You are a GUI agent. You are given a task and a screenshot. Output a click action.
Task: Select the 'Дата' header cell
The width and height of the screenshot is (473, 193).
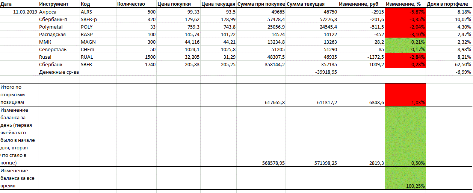19,4
